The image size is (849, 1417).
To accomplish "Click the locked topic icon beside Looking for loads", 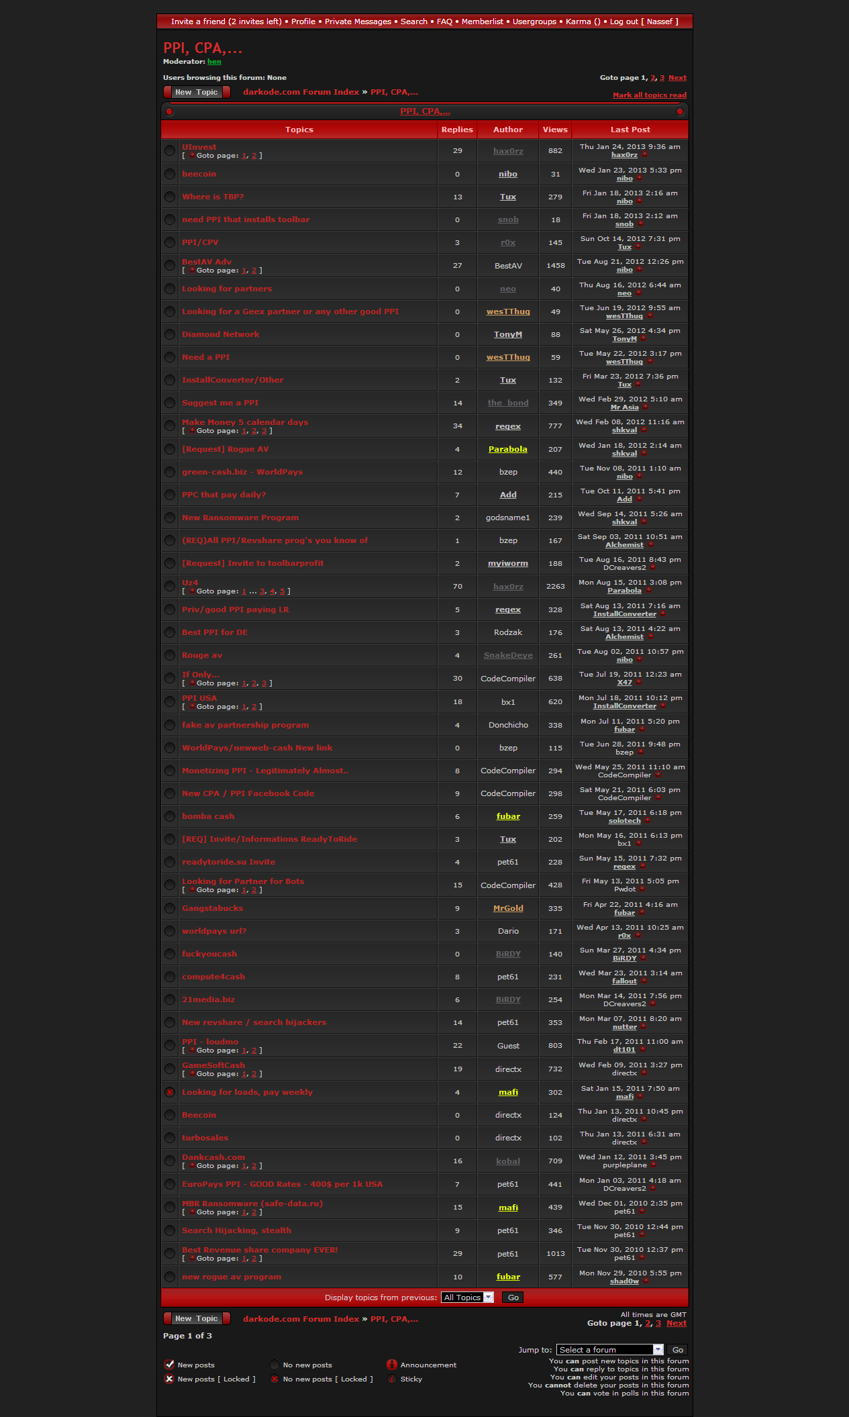I will coord(170,1092).
